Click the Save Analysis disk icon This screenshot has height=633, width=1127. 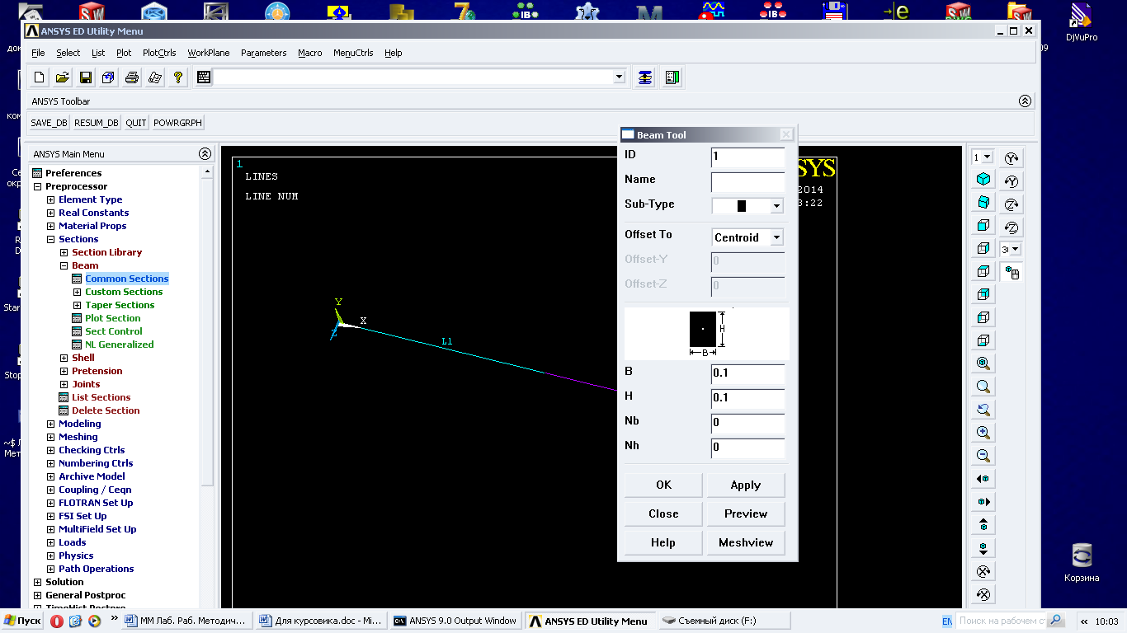pyautogui.click(x=85, y=77)
